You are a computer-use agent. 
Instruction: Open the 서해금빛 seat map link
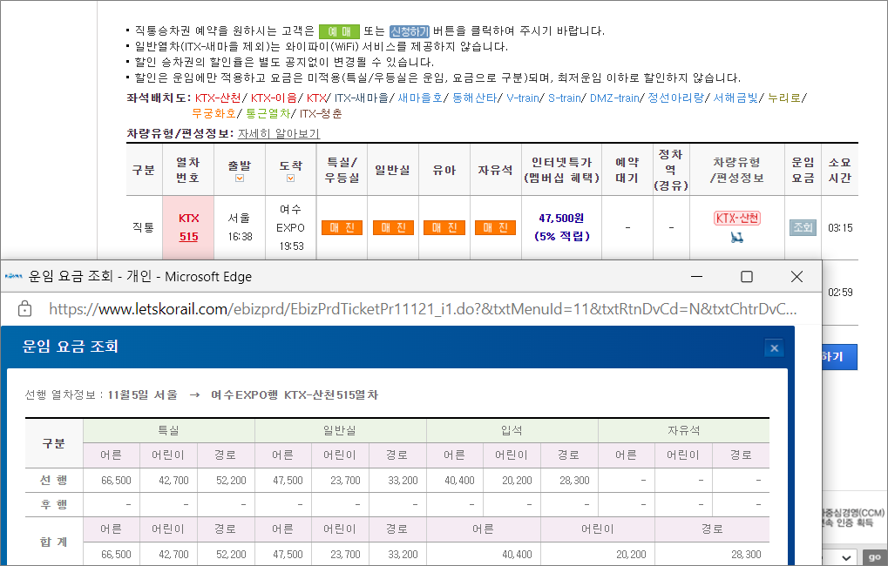pos(735,98)
